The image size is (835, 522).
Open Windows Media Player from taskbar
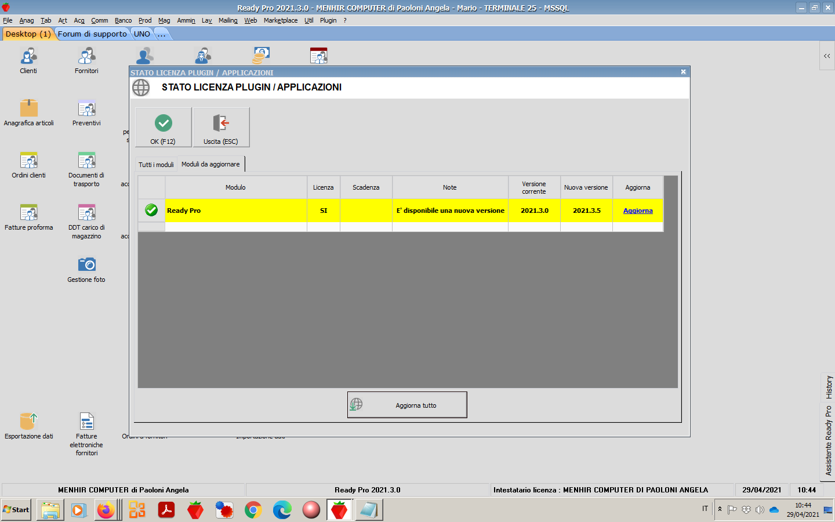(x=79, y=510)
